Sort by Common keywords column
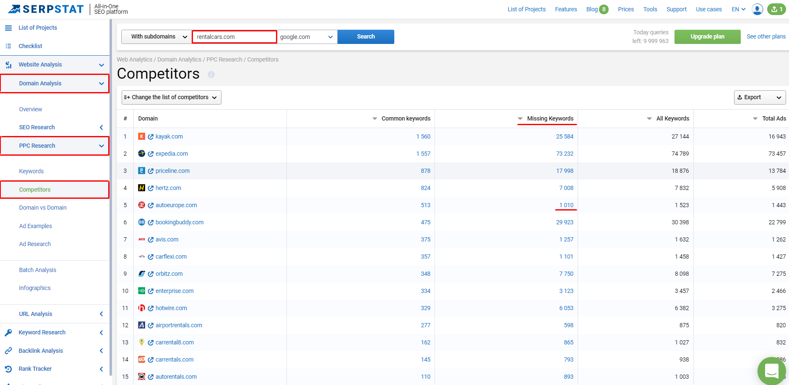Screen dimensions: 789x385 (x=401, y=118)
